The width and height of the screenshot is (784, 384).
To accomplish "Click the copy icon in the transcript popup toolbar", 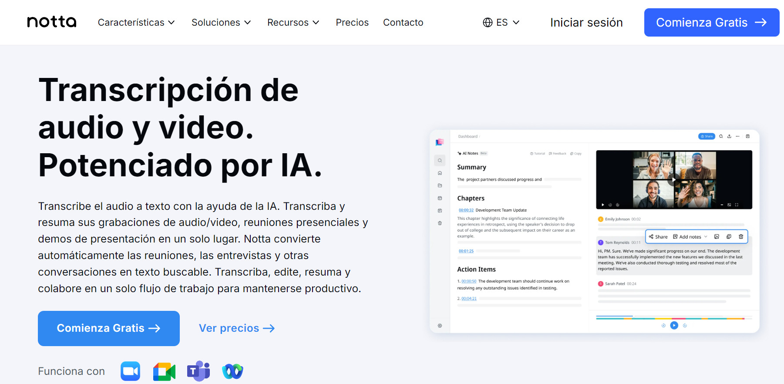I will coord(729,237).
